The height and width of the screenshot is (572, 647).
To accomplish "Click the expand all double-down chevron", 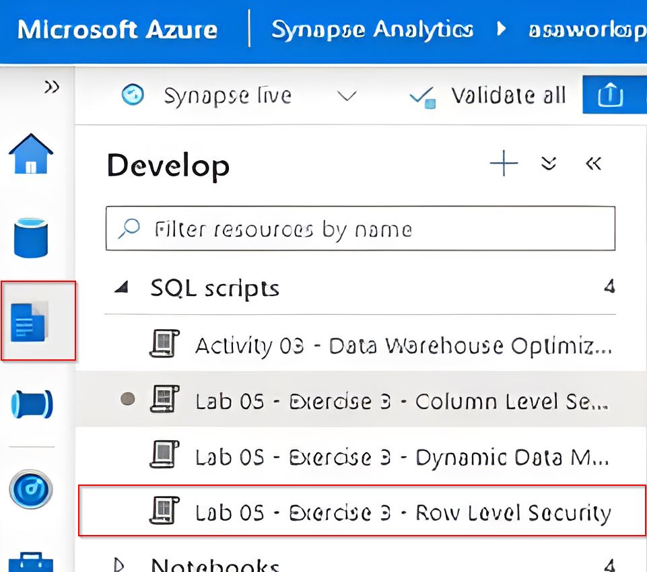I will (549, 164).
